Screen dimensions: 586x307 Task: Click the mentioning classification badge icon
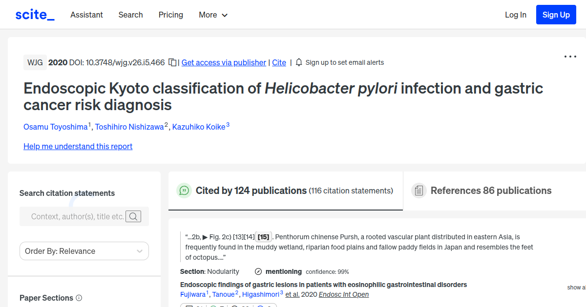(257, 271)
